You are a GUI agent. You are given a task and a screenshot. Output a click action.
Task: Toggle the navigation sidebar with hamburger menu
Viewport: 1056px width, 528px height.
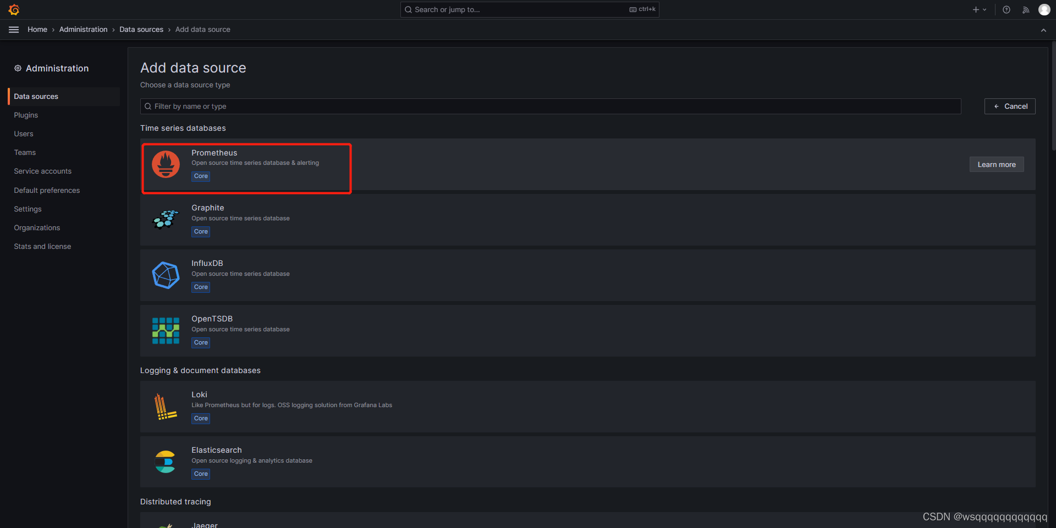point(13,29)
